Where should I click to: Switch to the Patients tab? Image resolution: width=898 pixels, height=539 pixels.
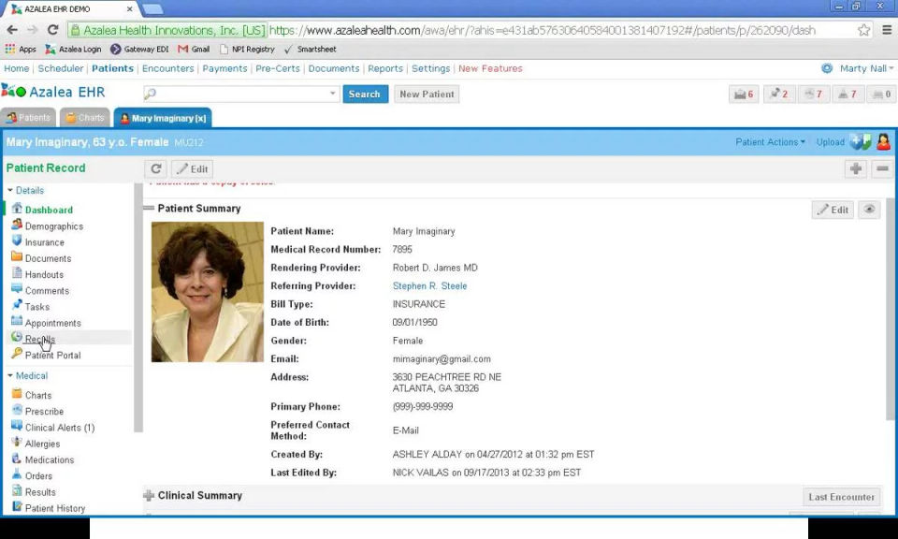pos(29,117)
